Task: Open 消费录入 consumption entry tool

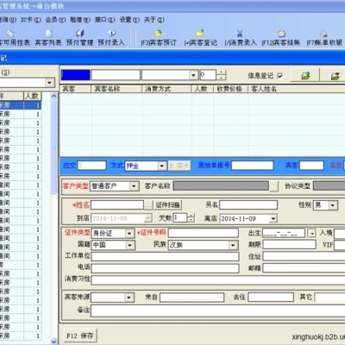Action: [241, 38]
